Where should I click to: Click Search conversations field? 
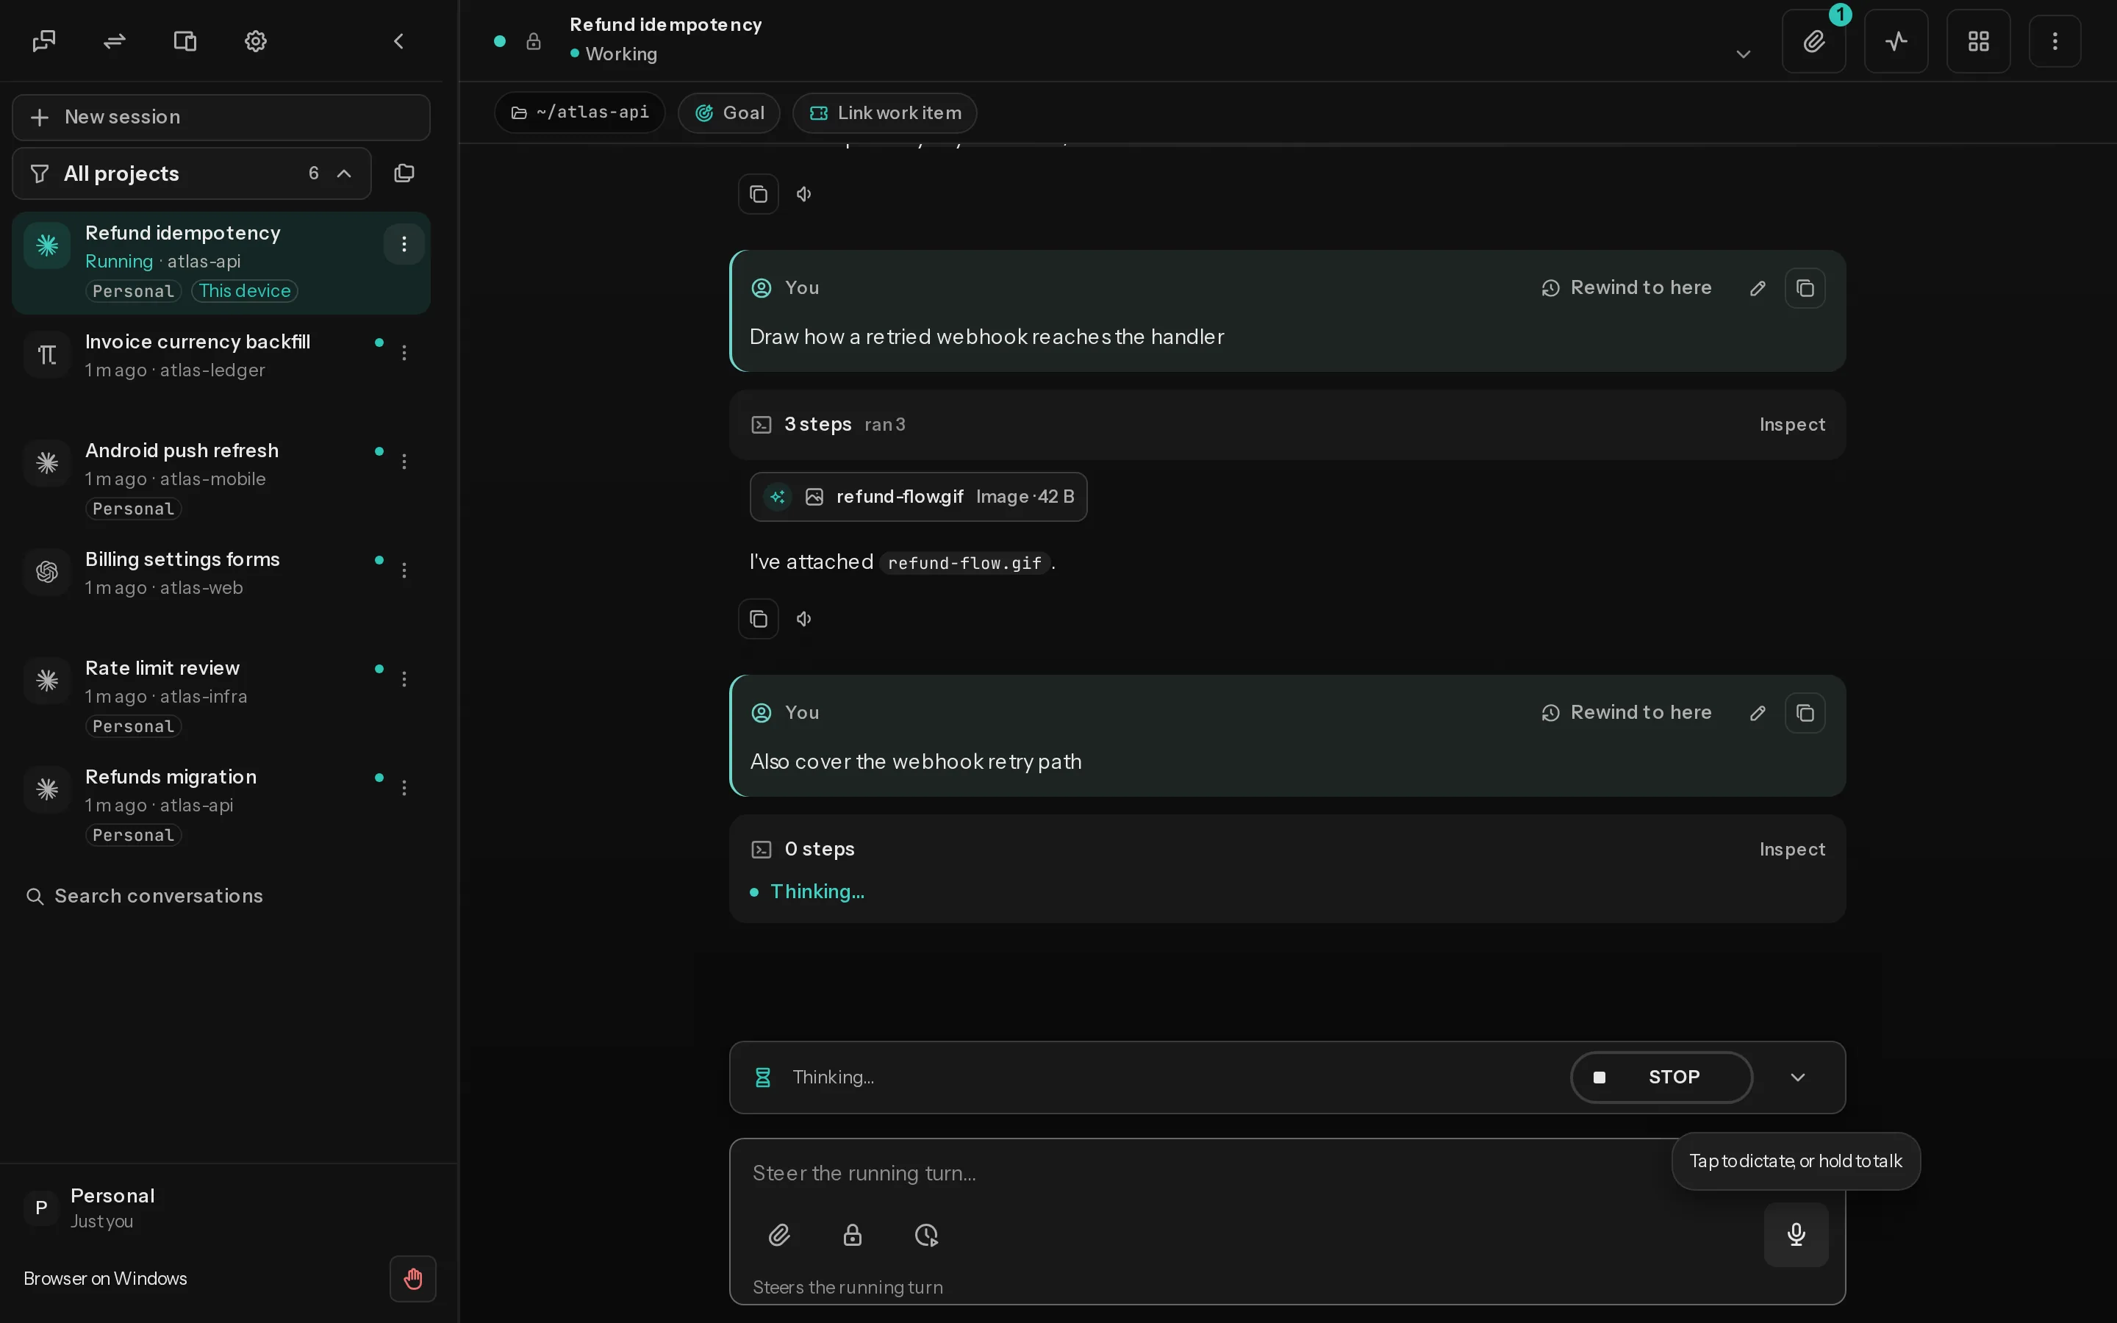coord(221,896)
